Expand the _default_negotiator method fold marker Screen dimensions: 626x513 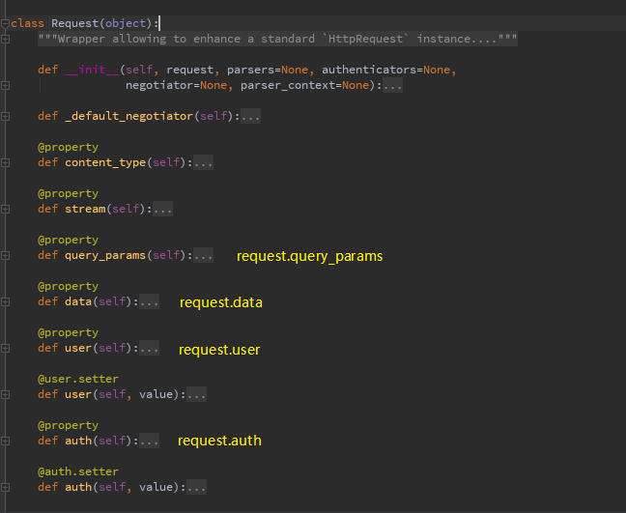coord(5,116)
